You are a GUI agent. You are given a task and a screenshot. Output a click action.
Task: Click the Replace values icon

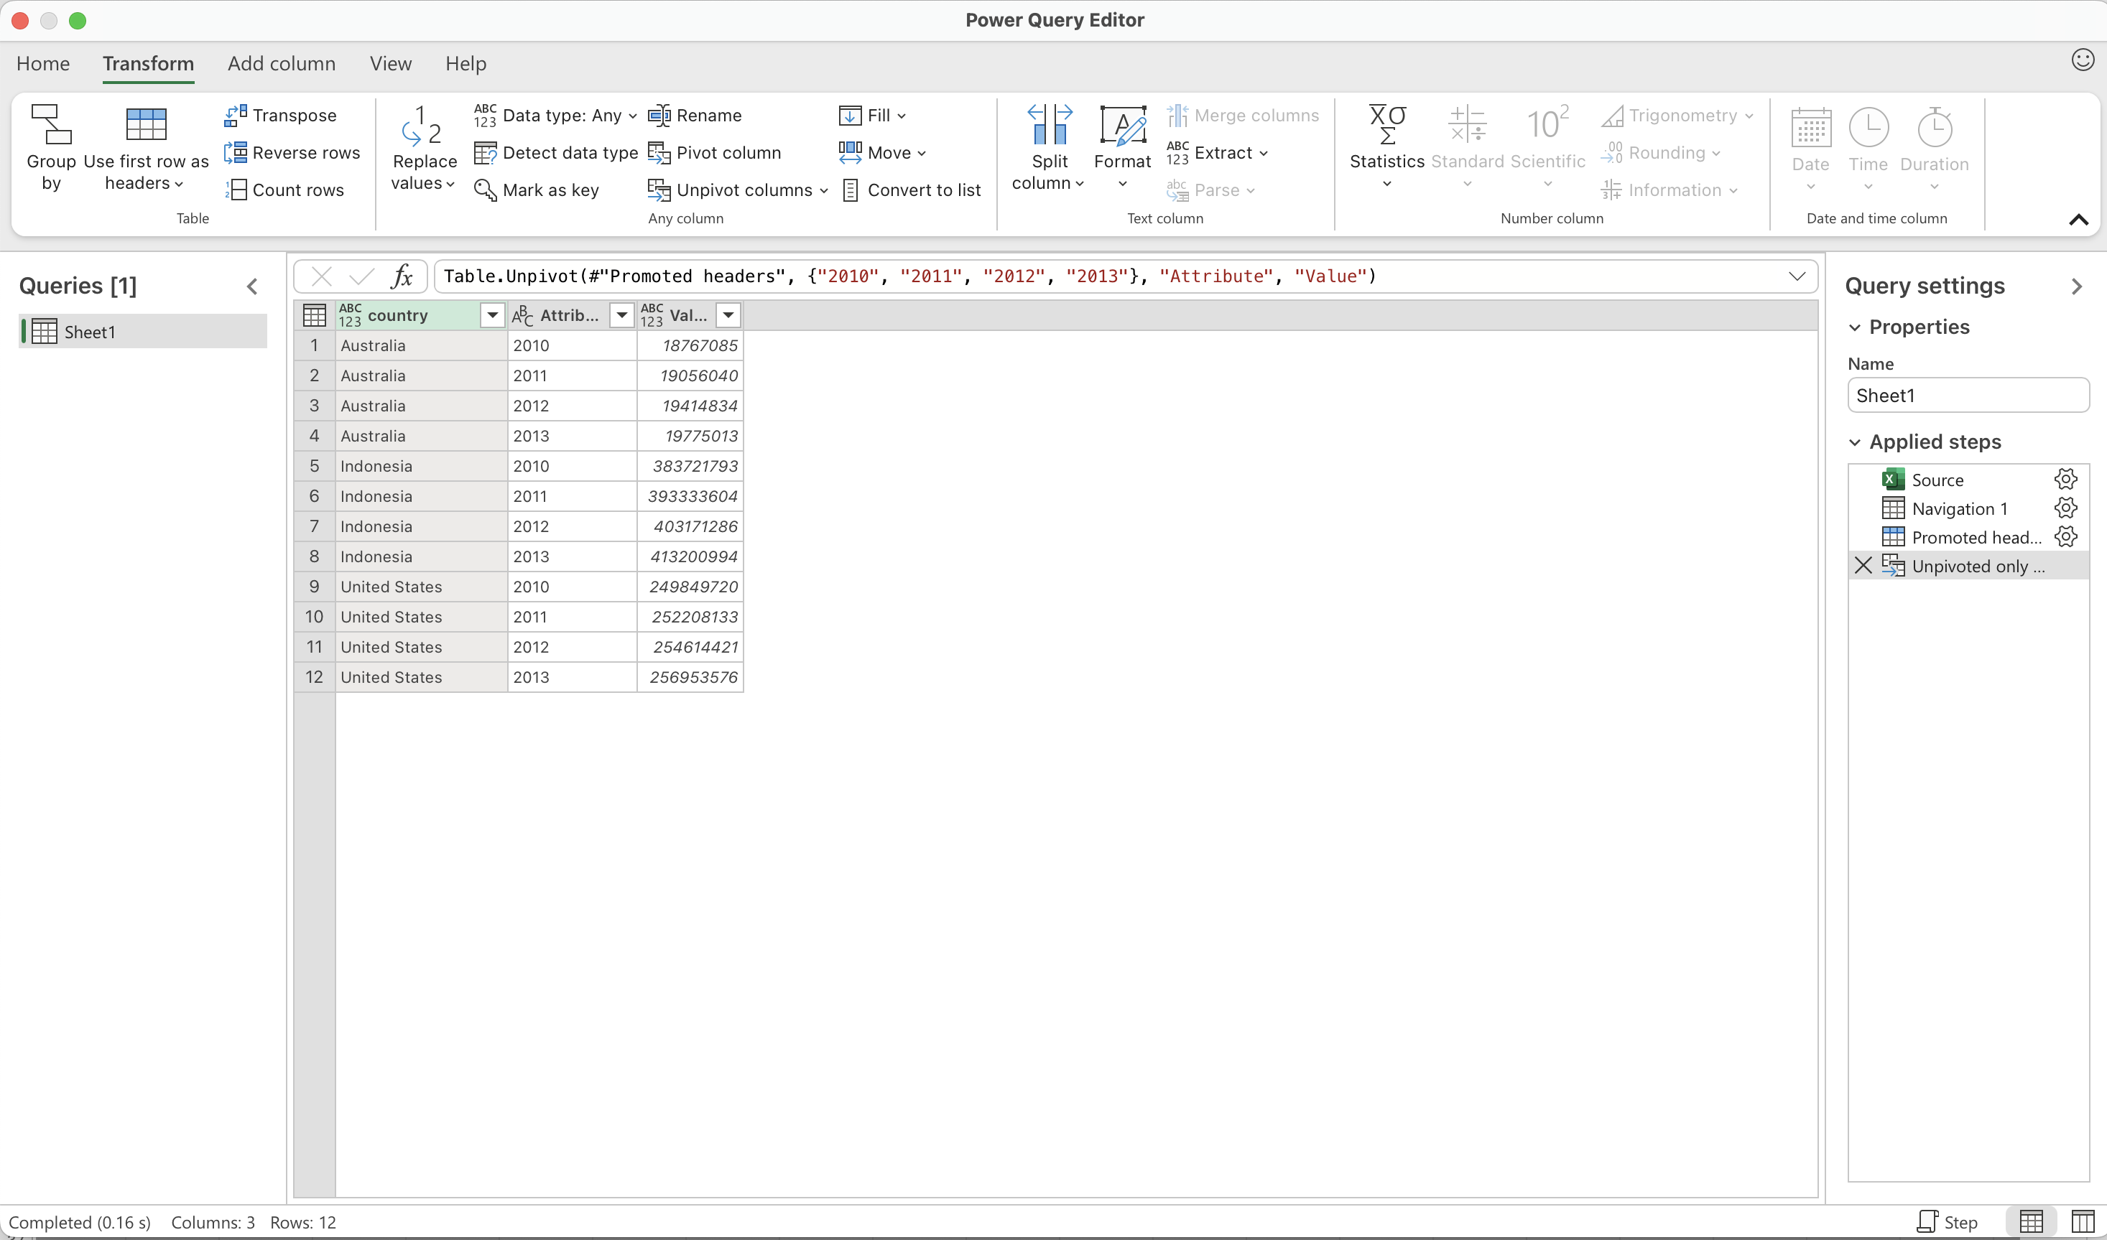tap(423, 126)
